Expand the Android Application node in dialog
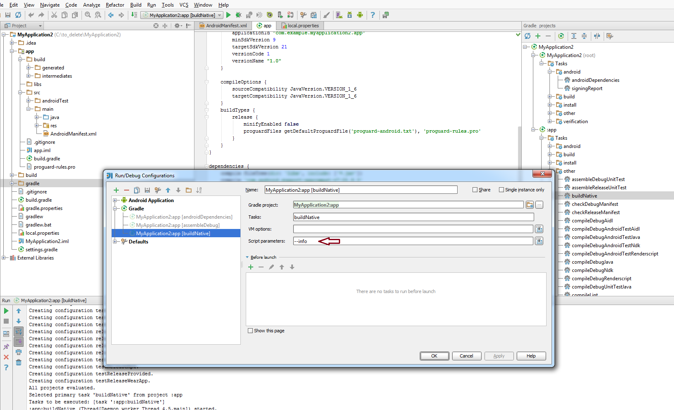674x410 pixels. coord(115,200)
